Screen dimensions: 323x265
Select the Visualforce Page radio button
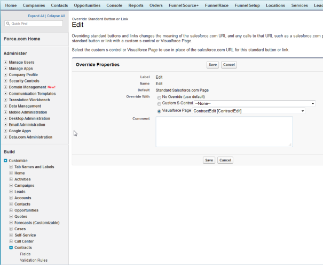click(159, 111)
